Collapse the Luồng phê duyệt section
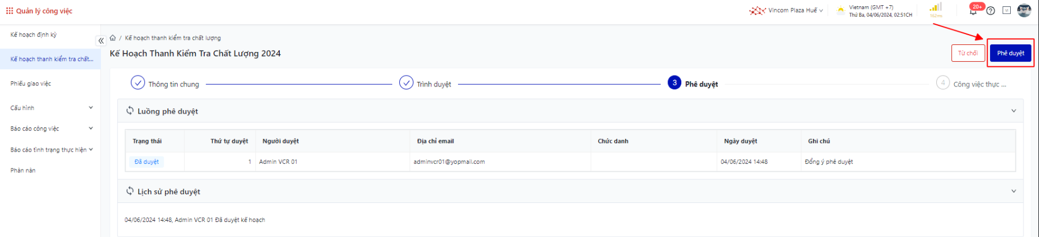Image resolution: width=1039 pixels, height=237 pixels. [x=1014, y=111]
